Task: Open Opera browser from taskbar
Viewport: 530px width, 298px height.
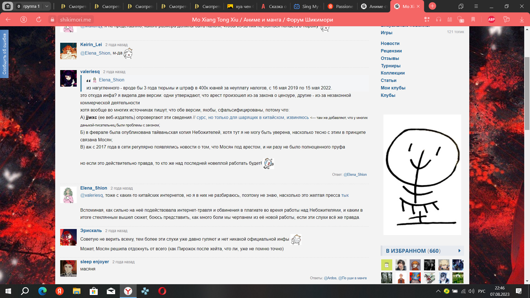Action: point(162,291)
